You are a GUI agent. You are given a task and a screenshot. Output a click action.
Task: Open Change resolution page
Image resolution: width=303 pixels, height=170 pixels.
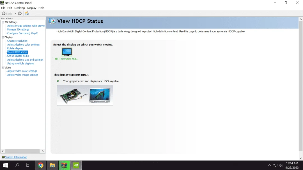click(17, 41)
